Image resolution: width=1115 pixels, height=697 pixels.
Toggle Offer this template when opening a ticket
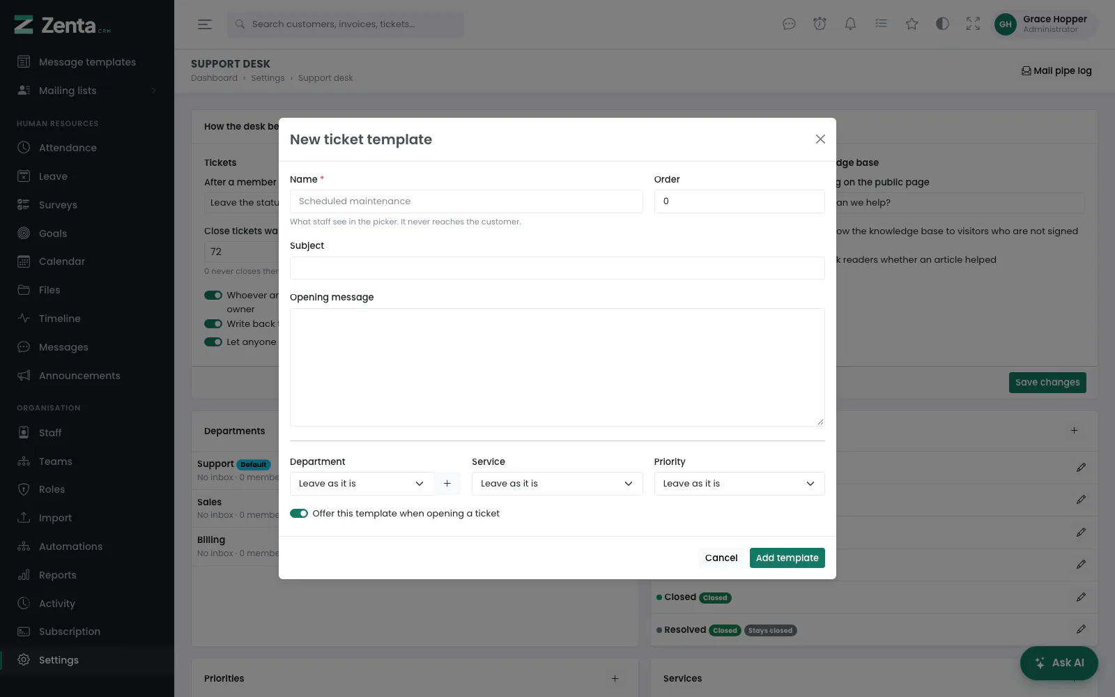tap(299, 514)
